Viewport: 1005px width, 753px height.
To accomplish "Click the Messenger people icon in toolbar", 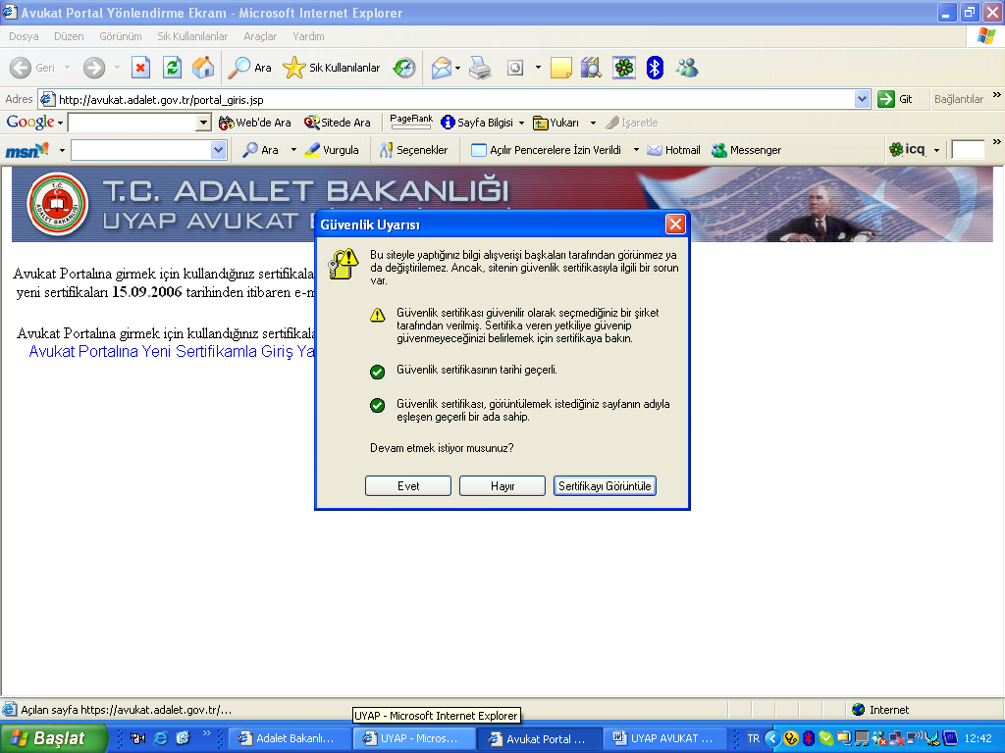I will (x=687, y=68).
